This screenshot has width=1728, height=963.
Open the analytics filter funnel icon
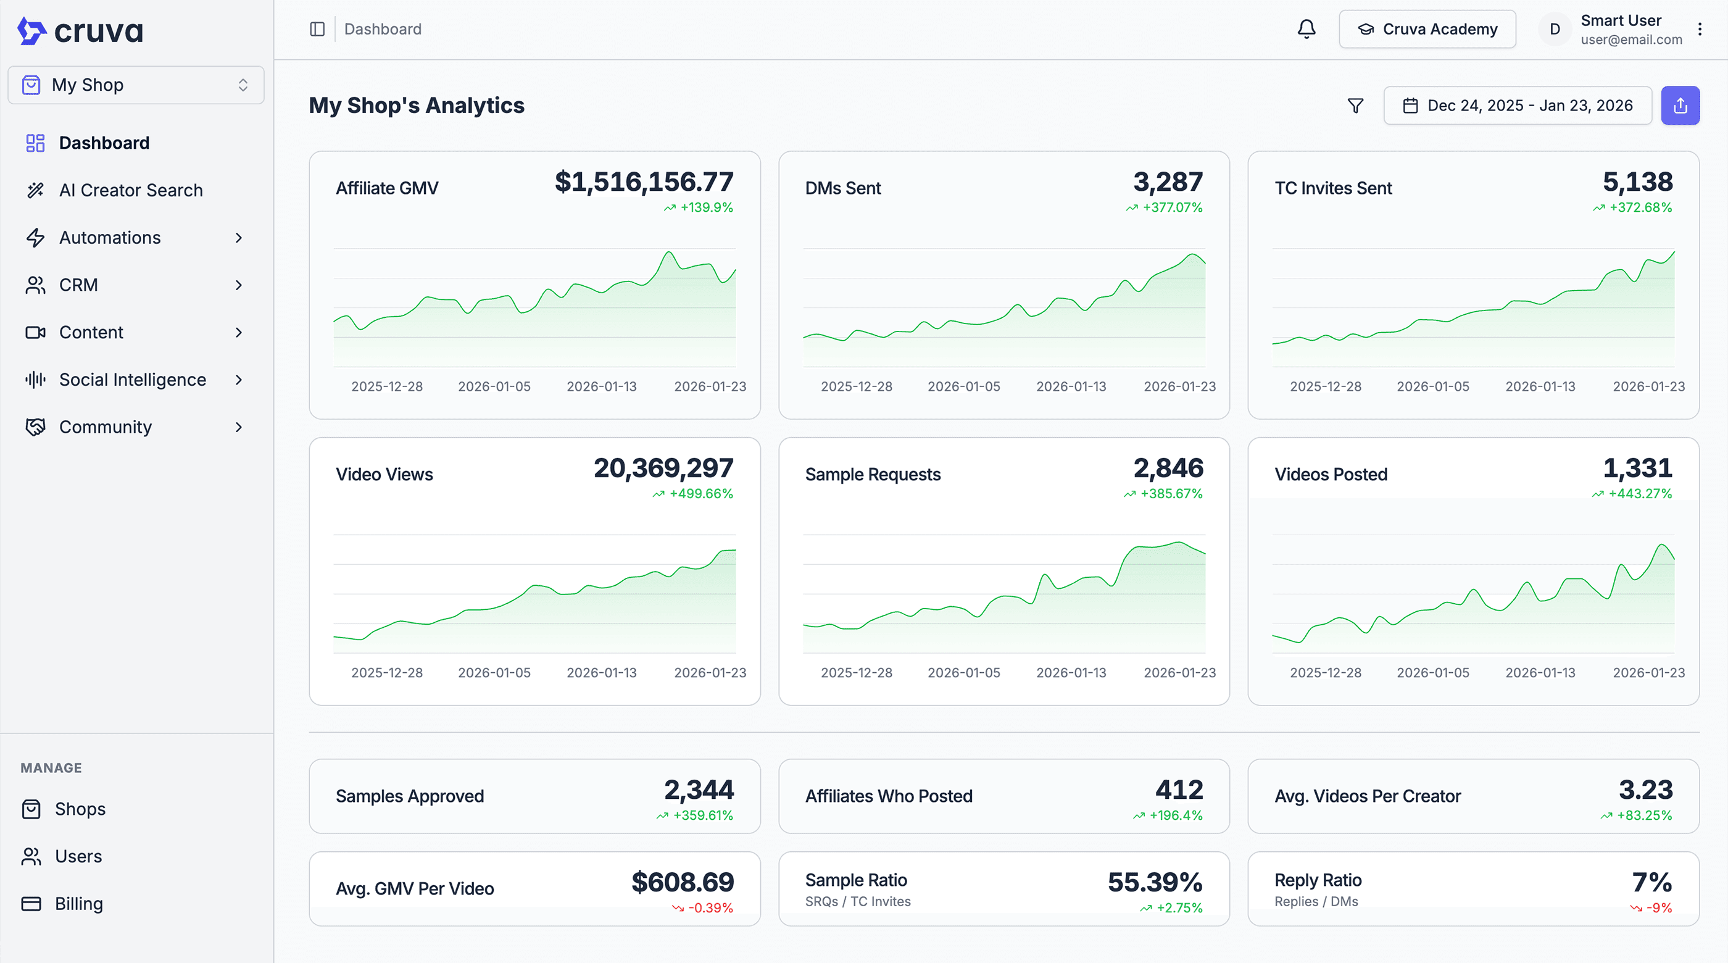pyautogui.click(x=1355, y=106)
